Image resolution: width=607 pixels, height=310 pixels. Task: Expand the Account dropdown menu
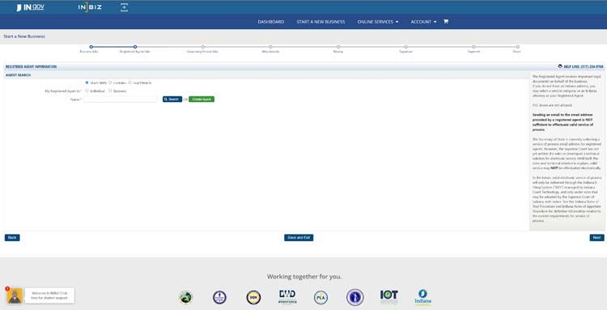(423, 22)
